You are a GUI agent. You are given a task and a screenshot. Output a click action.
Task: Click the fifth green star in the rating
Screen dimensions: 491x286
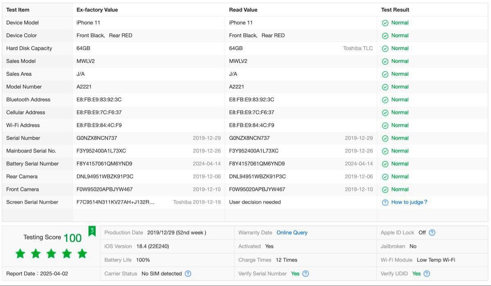point(82,254)
